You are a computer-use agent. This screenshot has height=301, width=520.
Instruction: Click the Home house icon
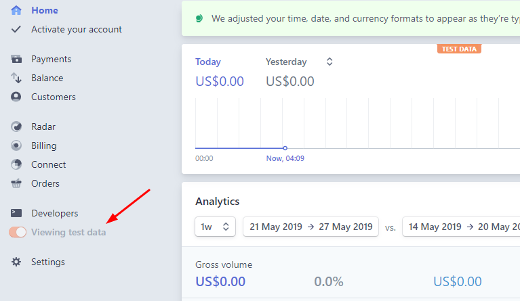tap(16, 11)
